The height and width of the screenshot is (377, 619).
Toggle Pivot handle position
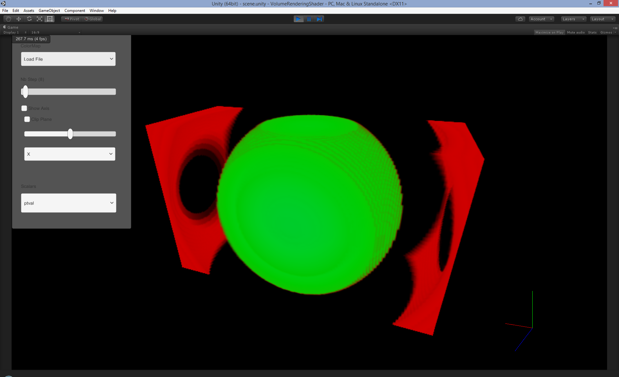click(72, 19)
